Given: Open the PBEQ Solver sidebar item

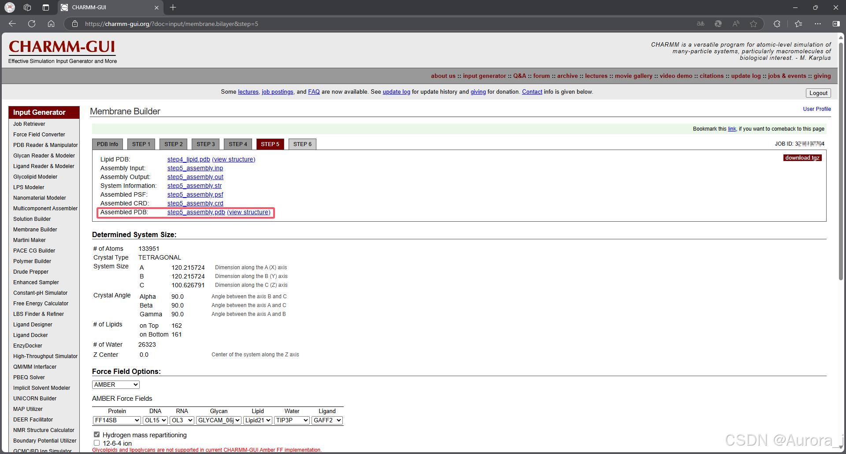Looking at the screenshot, I should pyautogui.click(x=29, y=377).
